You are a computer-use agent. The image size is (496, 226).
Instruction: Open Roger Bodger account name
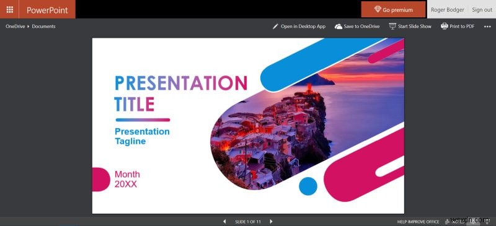coord(448,10)
